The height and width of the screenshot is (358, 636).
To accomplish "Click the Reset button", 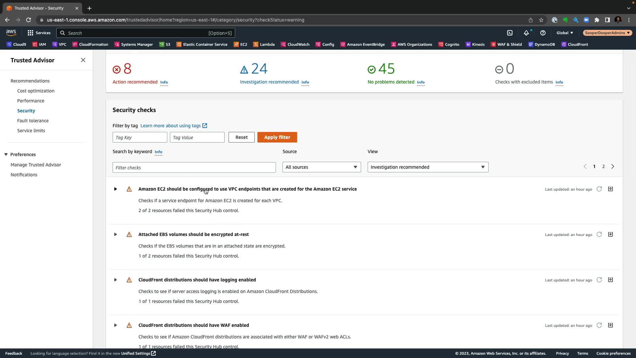I will 241,137.
